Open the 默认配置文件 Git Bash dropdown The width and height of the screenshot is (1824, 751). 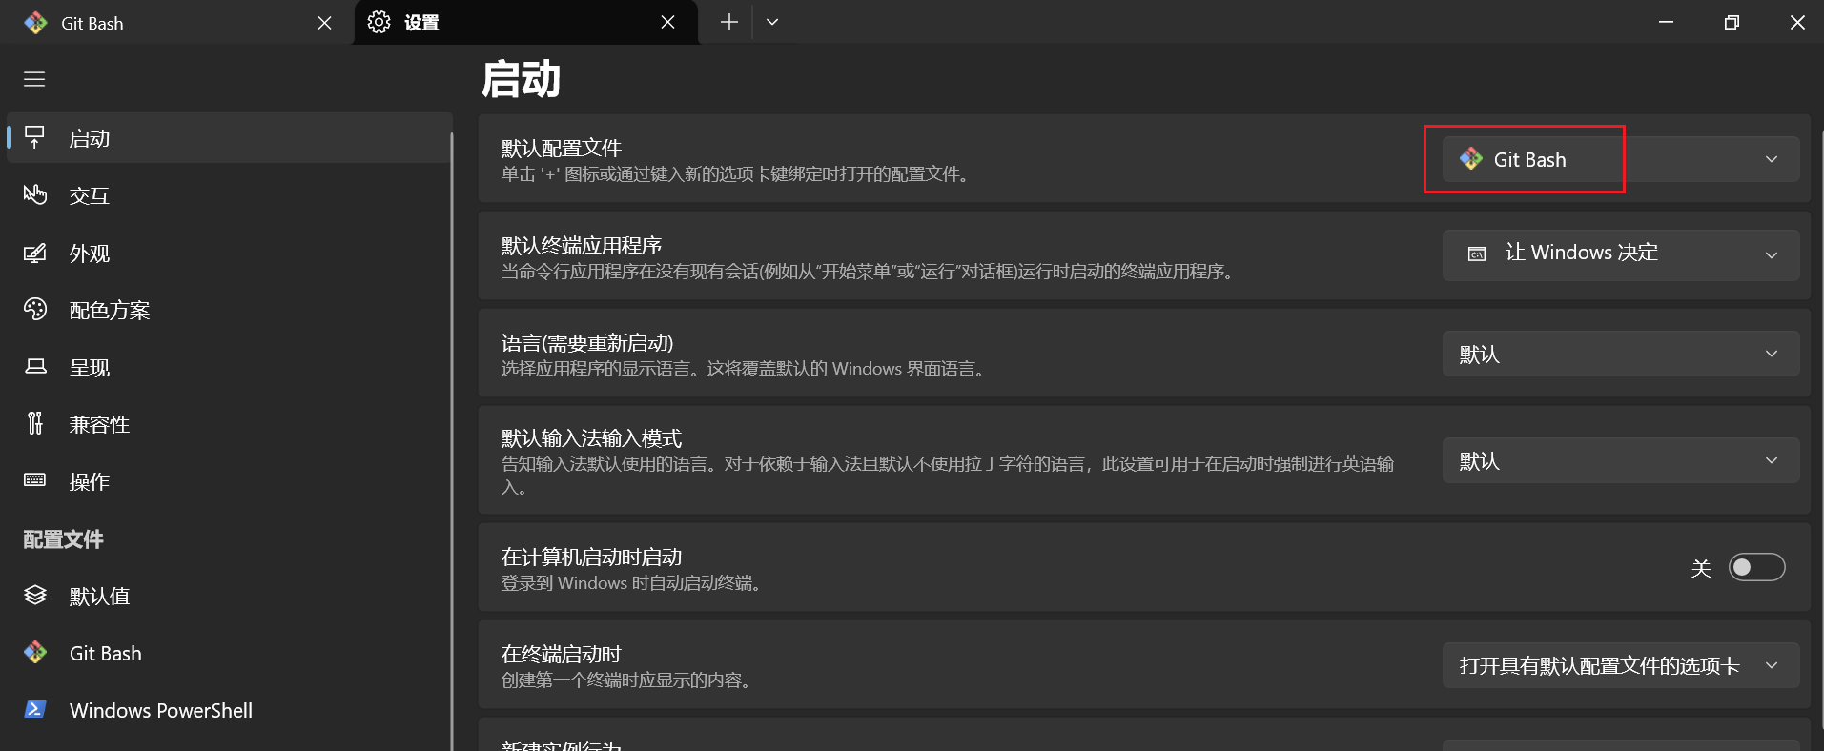click(x=1621, y=159)
